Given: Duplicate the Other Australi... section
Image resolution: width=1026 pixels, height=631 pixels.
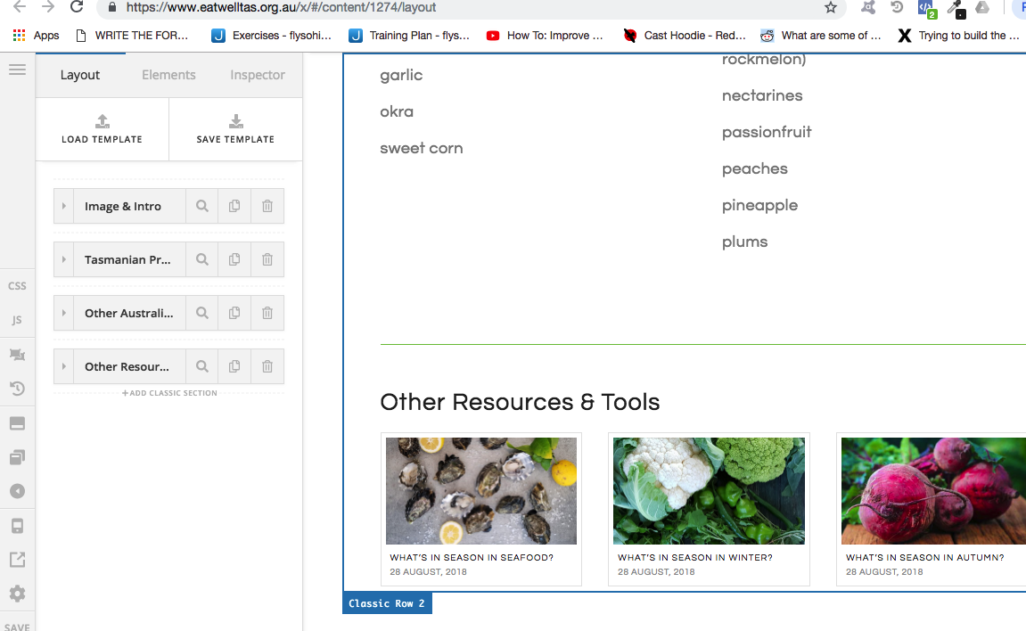Looking at the screenshot, I should point(234,313).
